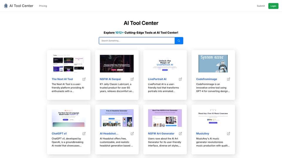Screen dimensions: 282x158
Task: Click The Next AI Tool preview thumbnail
Action: pyautogui.click(x=68, y=63)
